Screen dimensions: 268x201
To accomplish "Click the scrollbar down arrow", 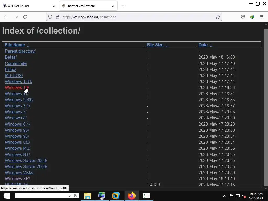I will 266,188.
